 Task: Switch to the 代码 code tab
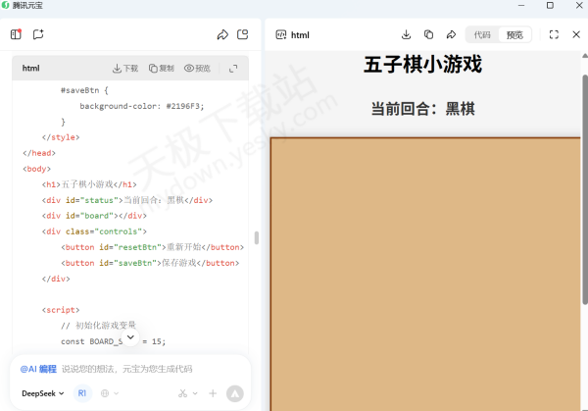click(x=482, y=34)
